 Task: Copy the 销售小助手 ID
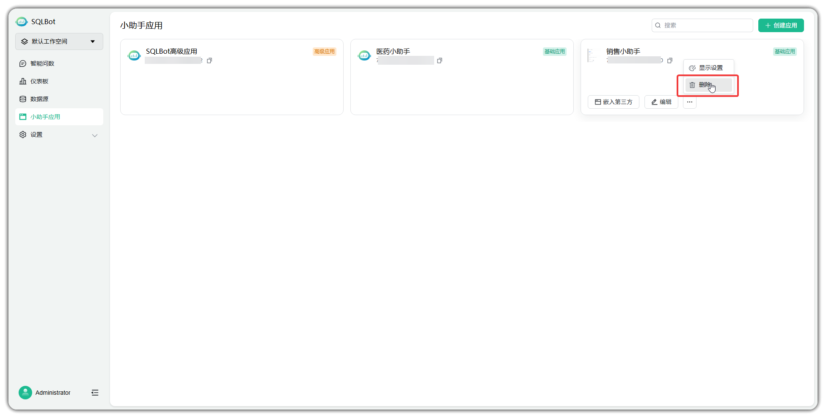(x=670, y=60)
